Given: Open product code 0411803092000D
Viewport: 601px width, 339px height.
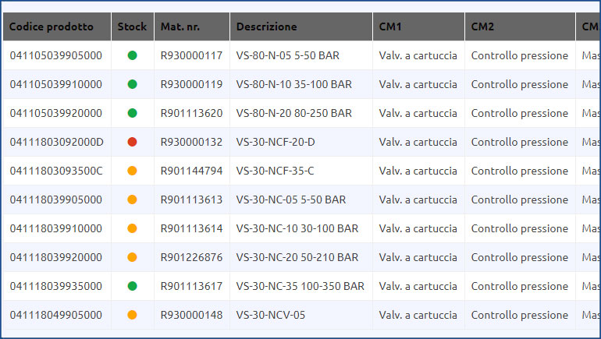Looking at the screenshot, I should pos(56,142).
